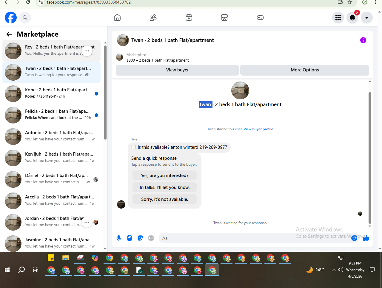Open the Dåřïïěł conversation
This screenshot has width=382, height=288.
(51, 179)
